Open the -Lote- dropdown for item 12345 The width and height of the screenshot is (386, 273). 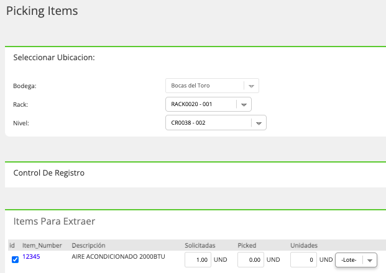click(x=356, y=260)
